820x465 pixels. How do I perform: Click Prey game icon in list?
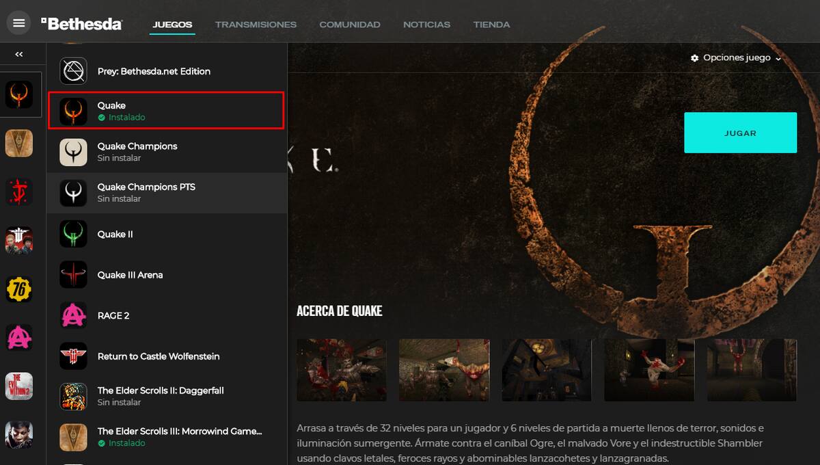73,71
